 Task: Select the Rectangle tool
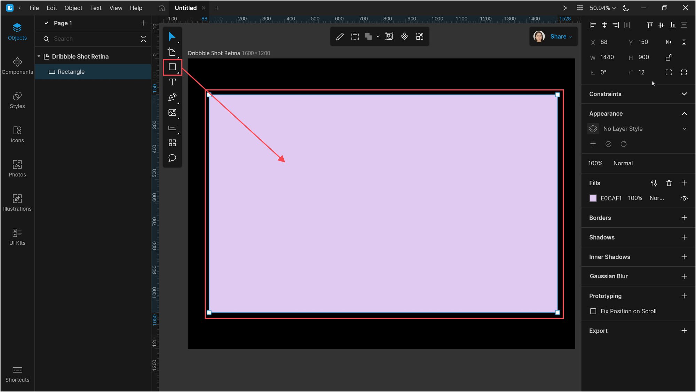[172, 67]
